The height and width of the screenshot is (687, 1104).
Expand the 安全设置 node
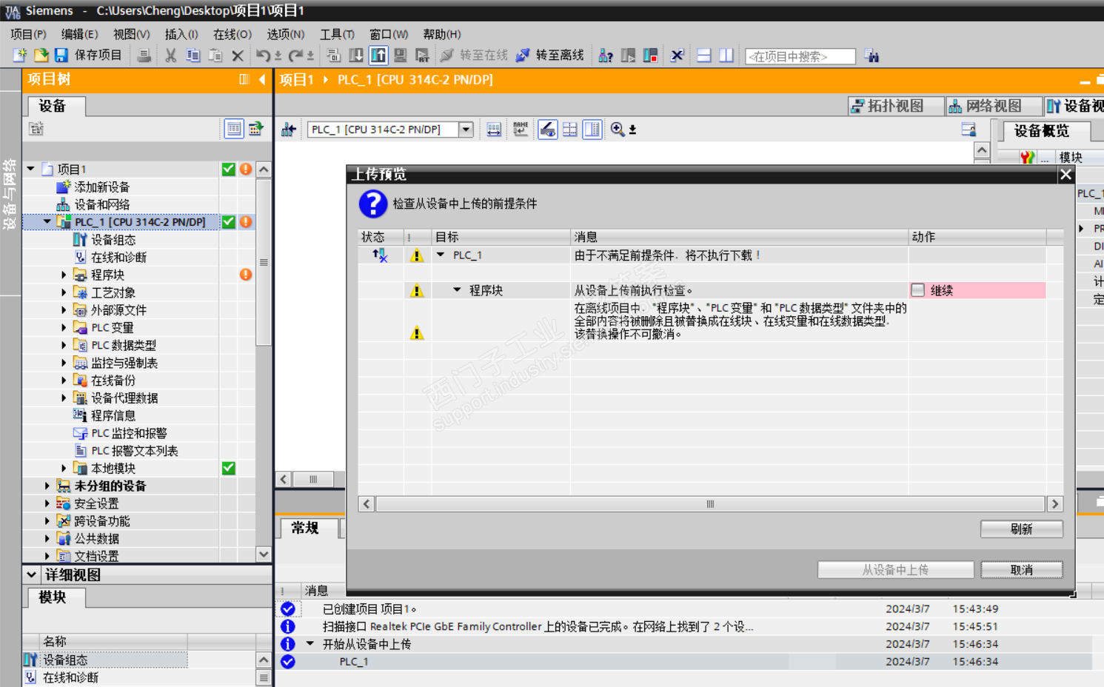click(47, 503)
